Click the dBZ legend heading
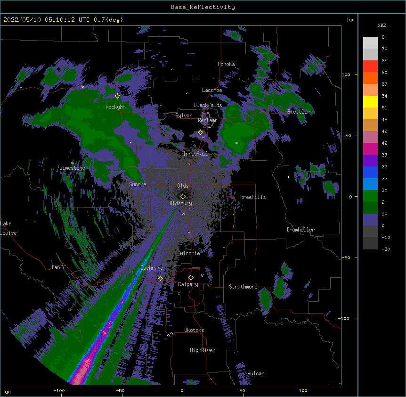Viewport: 406px width, 397px height. (x=382, y=25)
